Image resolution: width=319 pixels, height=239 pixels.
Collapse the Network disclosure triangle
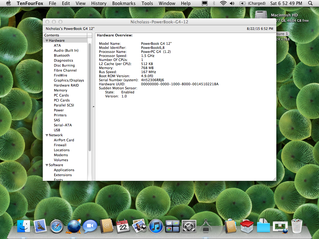click(x=47, y=135)
